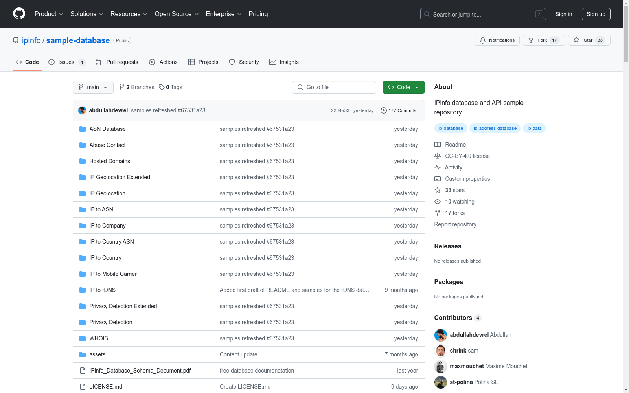This screenshot has width=629, height=393.
Task: Click the IP to ASN folder icon
Action: pyautogui.click(x=83, y=209)
